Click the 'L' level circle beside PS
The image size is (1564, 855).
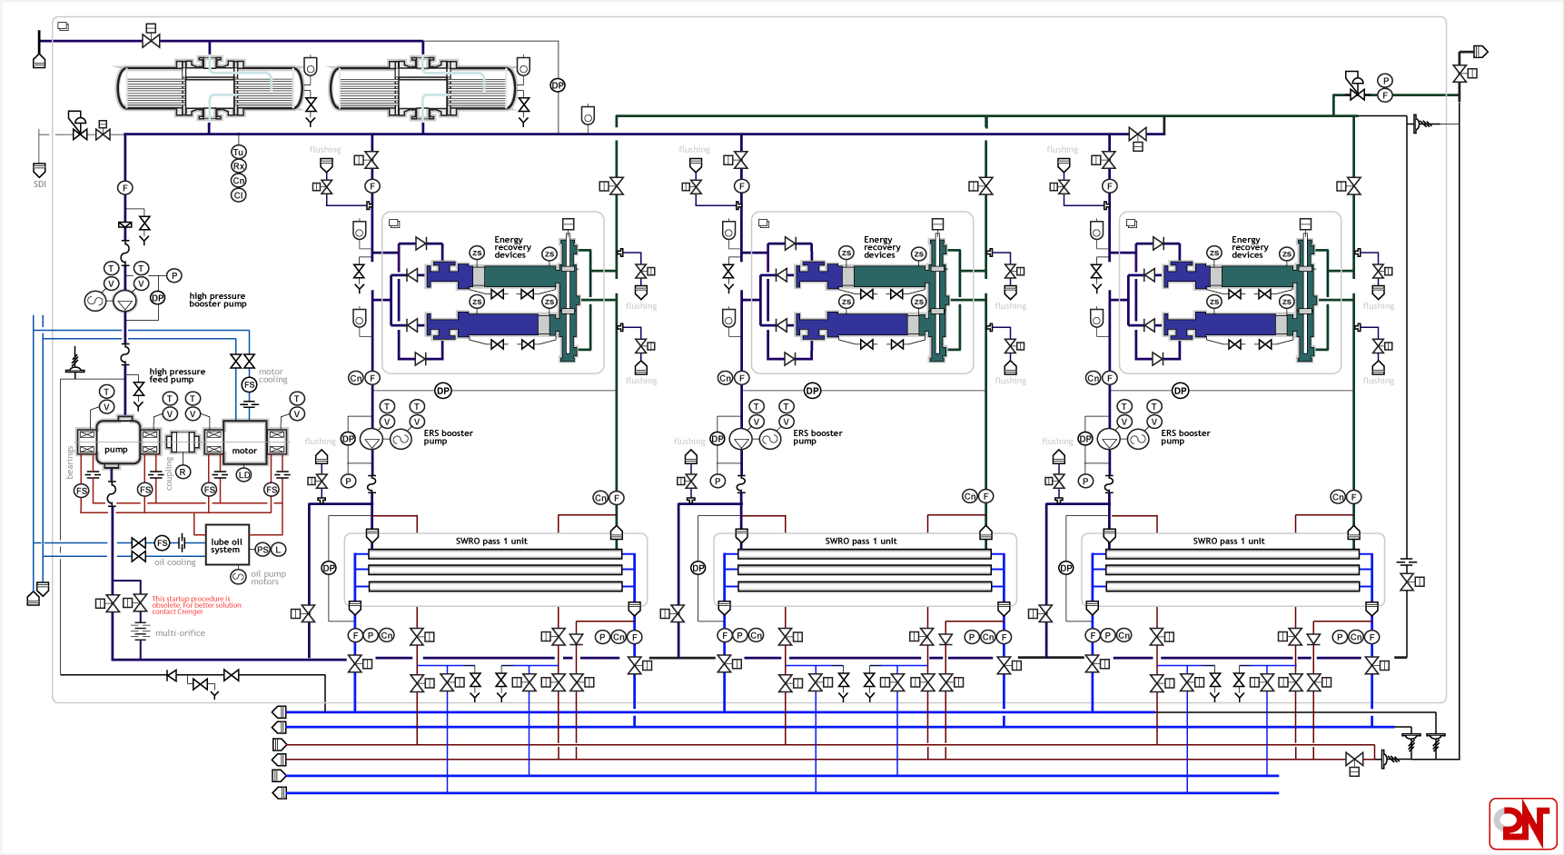279,550
